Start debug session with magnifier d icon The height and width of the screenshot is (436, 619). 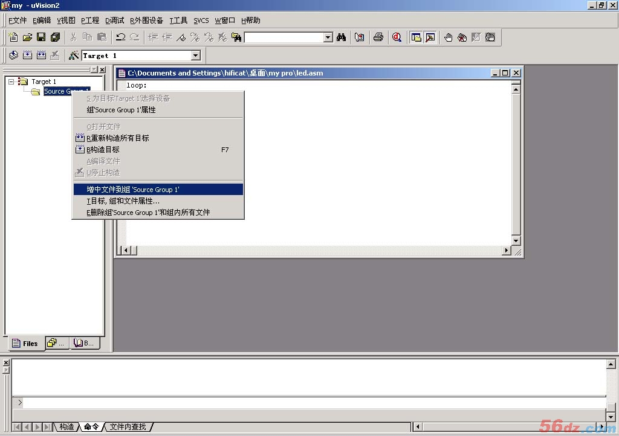coord(397,37)
